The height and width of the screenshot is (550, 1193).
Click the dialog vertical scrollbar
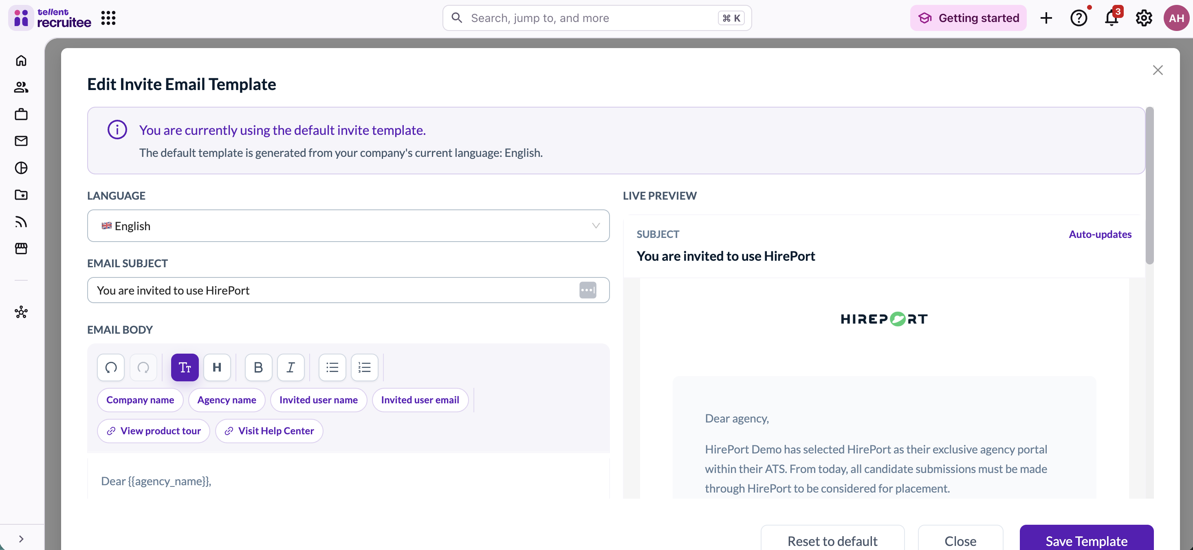[x=1149, y=186]
